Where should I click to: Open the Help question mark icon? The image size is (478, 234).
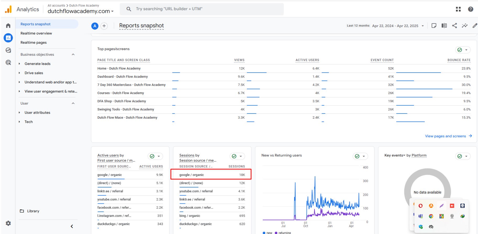coord(470,9)
